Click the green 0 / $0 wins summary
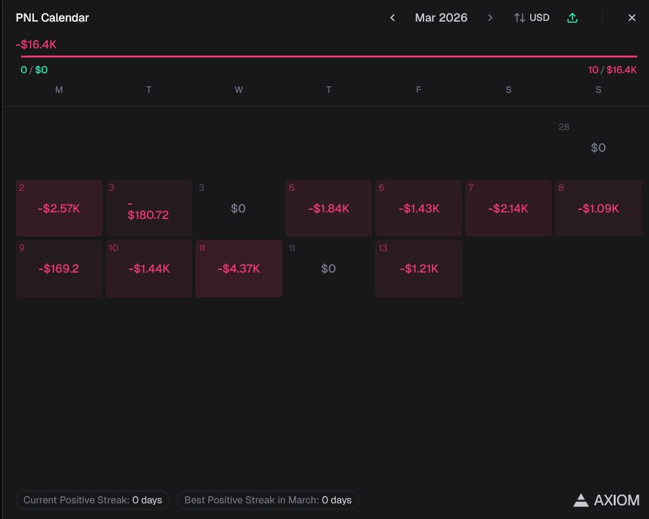649x519 pixels. point(34,69)
